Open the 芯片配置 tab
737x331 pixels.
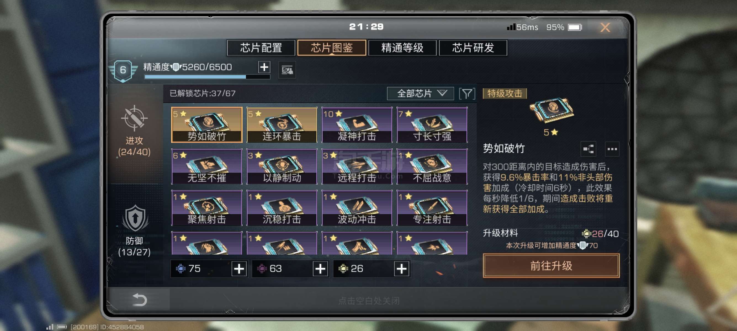pos(261,48)
